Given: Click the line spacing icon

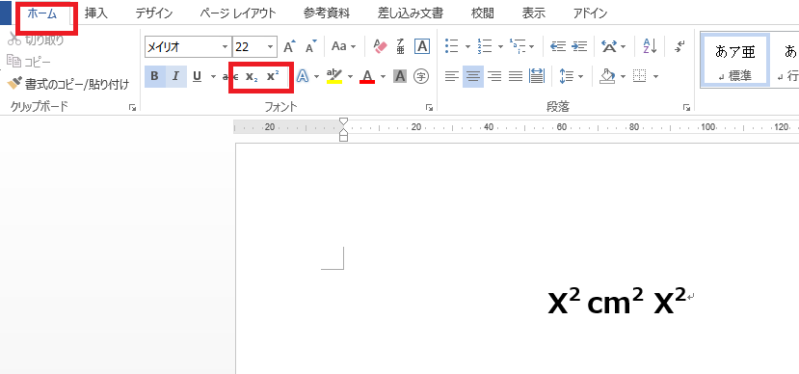Looking at the screenshot, I should pyautogui.click(x=566, y=76).
